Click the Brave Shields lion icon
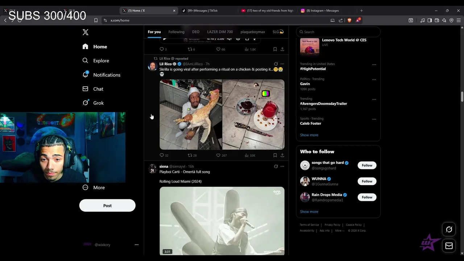Viewport: 464px width, 261px height. (349, 20)
